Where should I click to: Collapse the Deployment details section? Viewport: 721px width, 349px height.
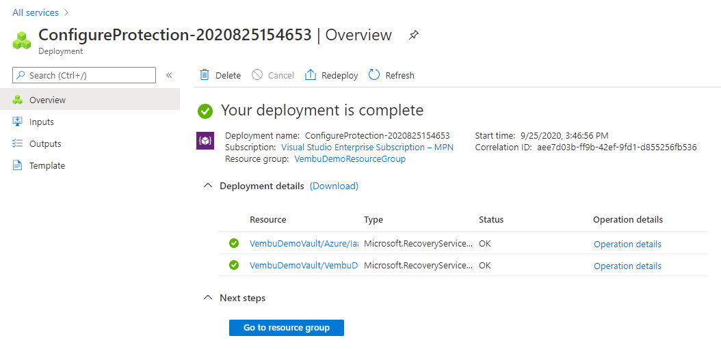(x=208, y=186)
